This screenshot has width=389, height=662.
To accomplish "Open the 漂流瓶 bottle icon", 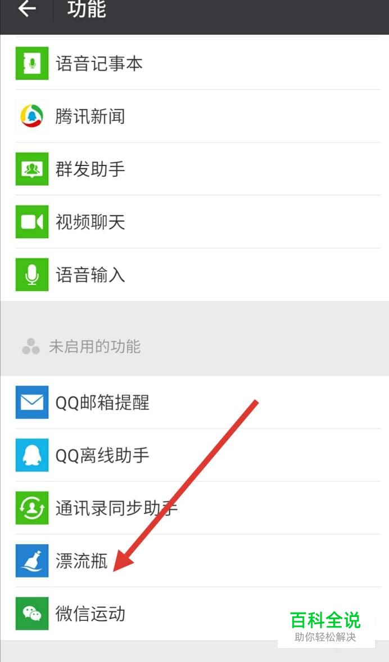I will tap(32, 561).
